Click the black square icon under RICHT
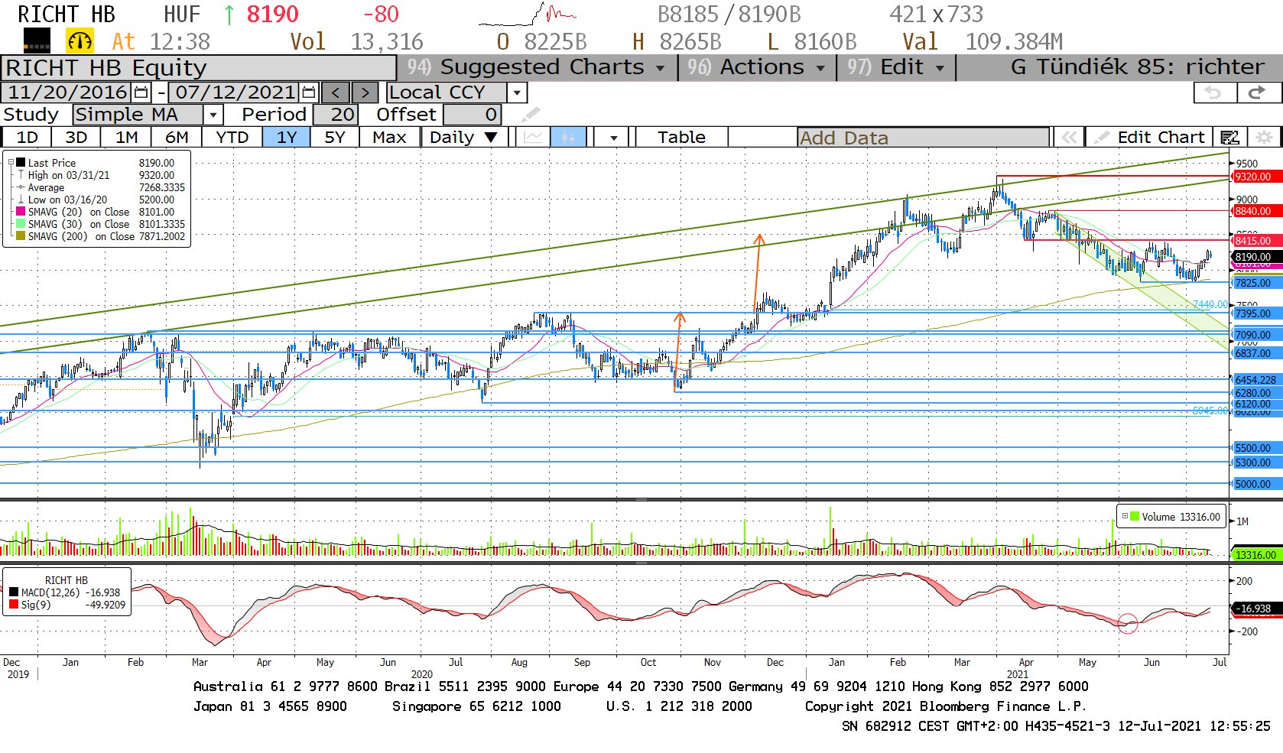 37,41
